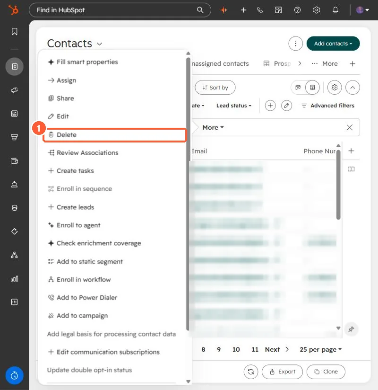Click the Find in HubSpot search field
Screen dimensions: 378x390
(x=120, y=10)
